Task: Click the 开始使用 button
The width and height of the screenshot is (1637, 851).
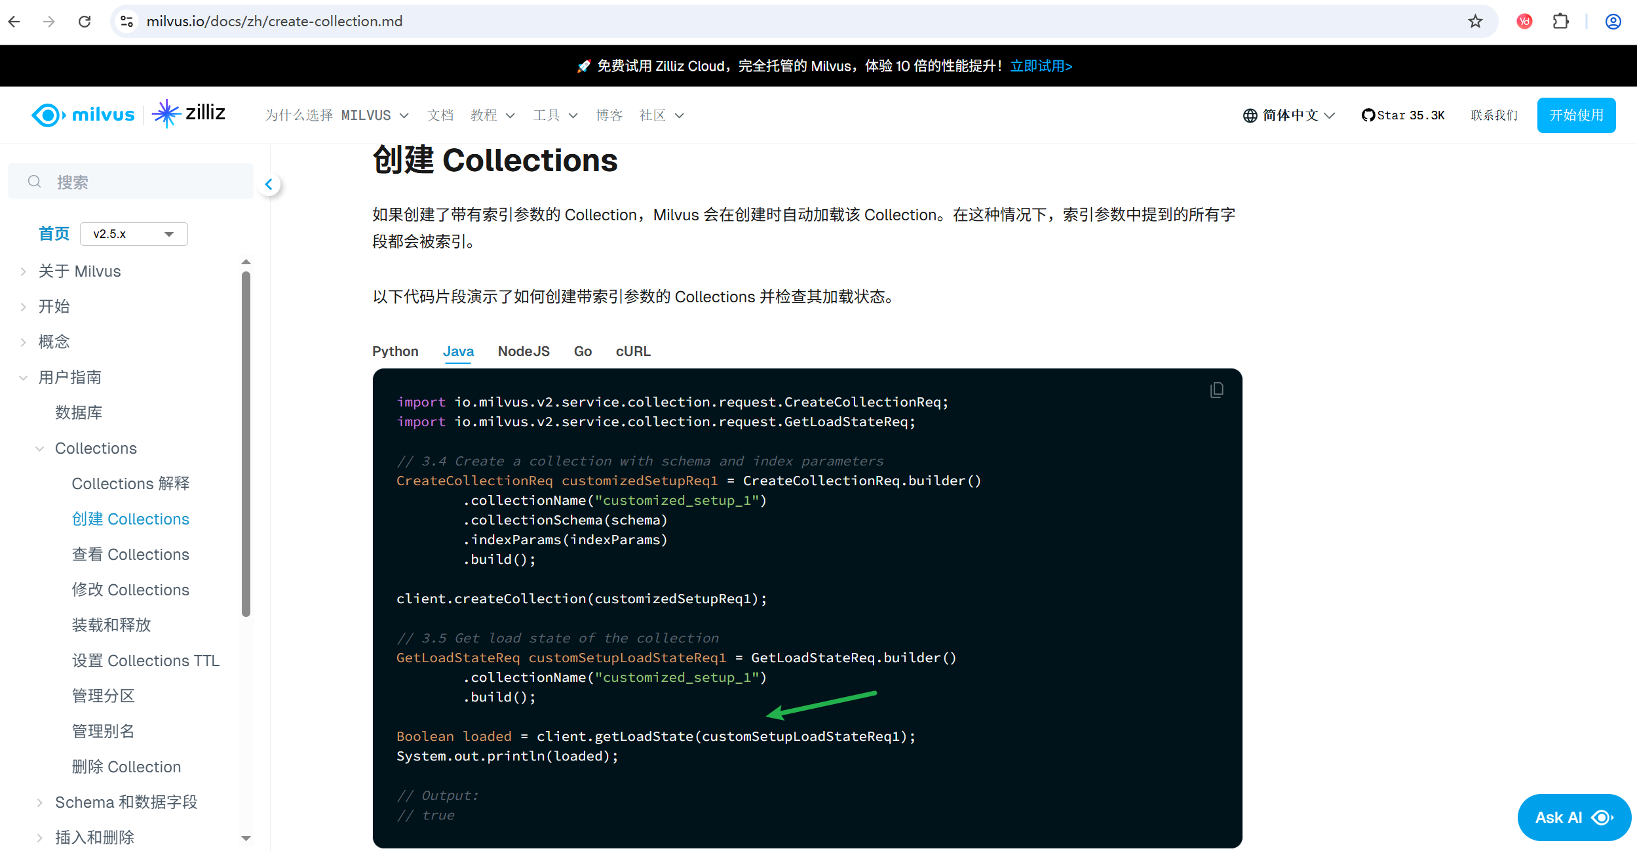Action: click(x=1575, y=115)
